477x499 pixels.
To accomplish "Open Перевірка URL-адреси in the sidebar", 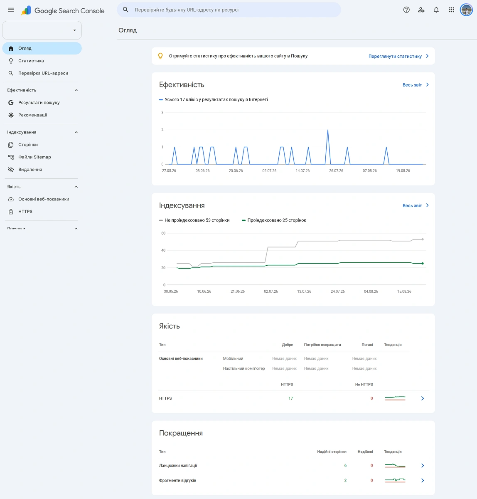I will (42, 73).
